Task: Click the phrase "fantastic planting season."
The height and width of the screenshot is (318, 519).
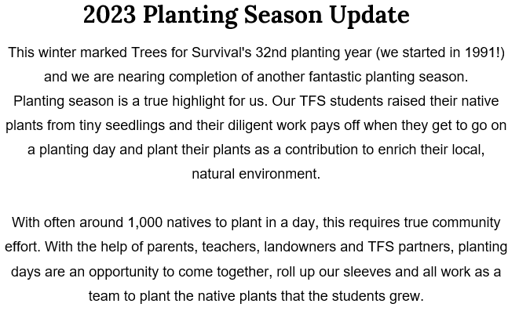Action: pyautogui.click(x=389, y=77)
